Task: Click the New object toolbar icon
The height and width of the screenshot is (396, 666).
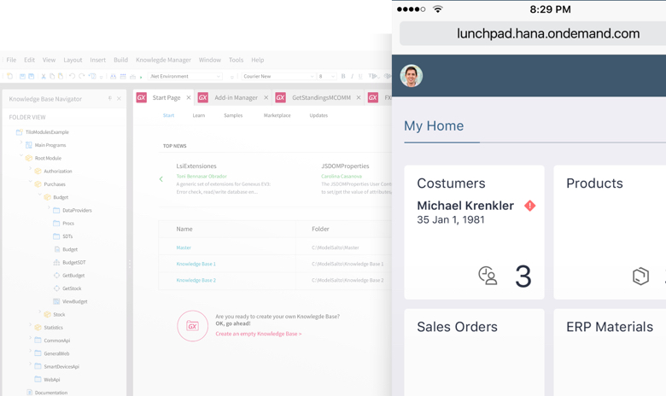Action: click(9, 77)
